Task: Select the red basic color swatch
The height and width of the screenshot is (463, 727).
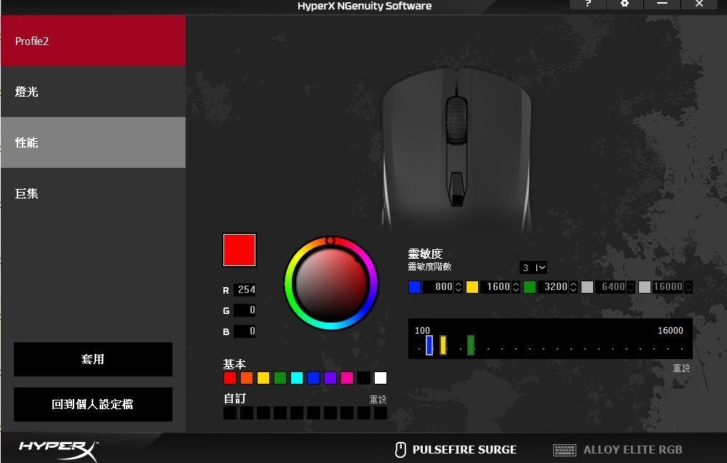Action: click(230, 378)
